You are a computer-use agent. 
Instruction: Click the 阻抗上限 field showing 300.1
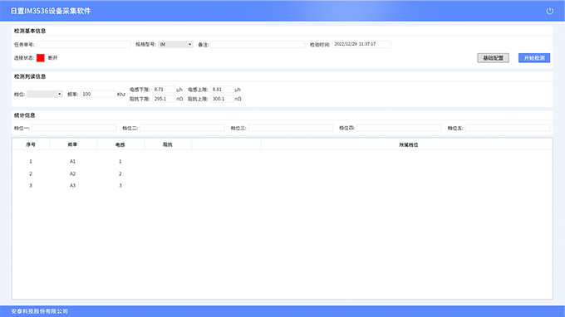pos(222,99)
